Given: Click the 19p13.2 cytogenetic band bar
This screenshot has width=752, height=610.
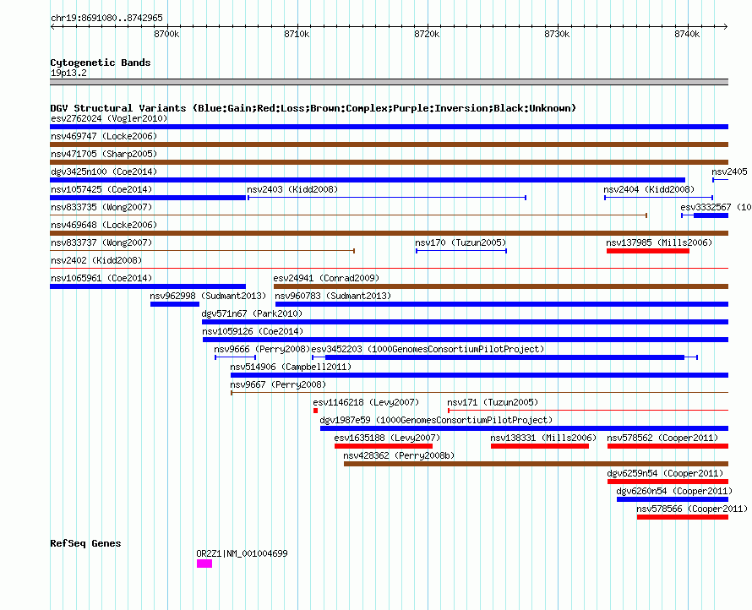Looking at the screenshot, I should pos(389,82).
